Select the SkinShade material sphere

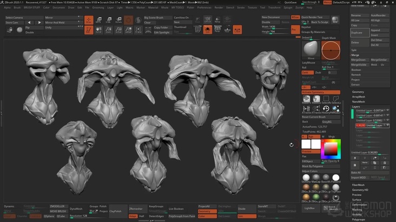pyautogui.click(x=306, y=177)
